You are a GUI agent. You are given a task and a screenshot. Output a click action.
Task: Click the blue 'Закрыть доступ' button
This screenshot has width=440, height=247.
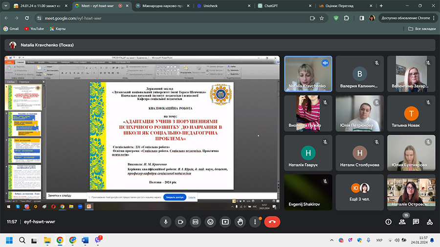(x=174, y=197)
